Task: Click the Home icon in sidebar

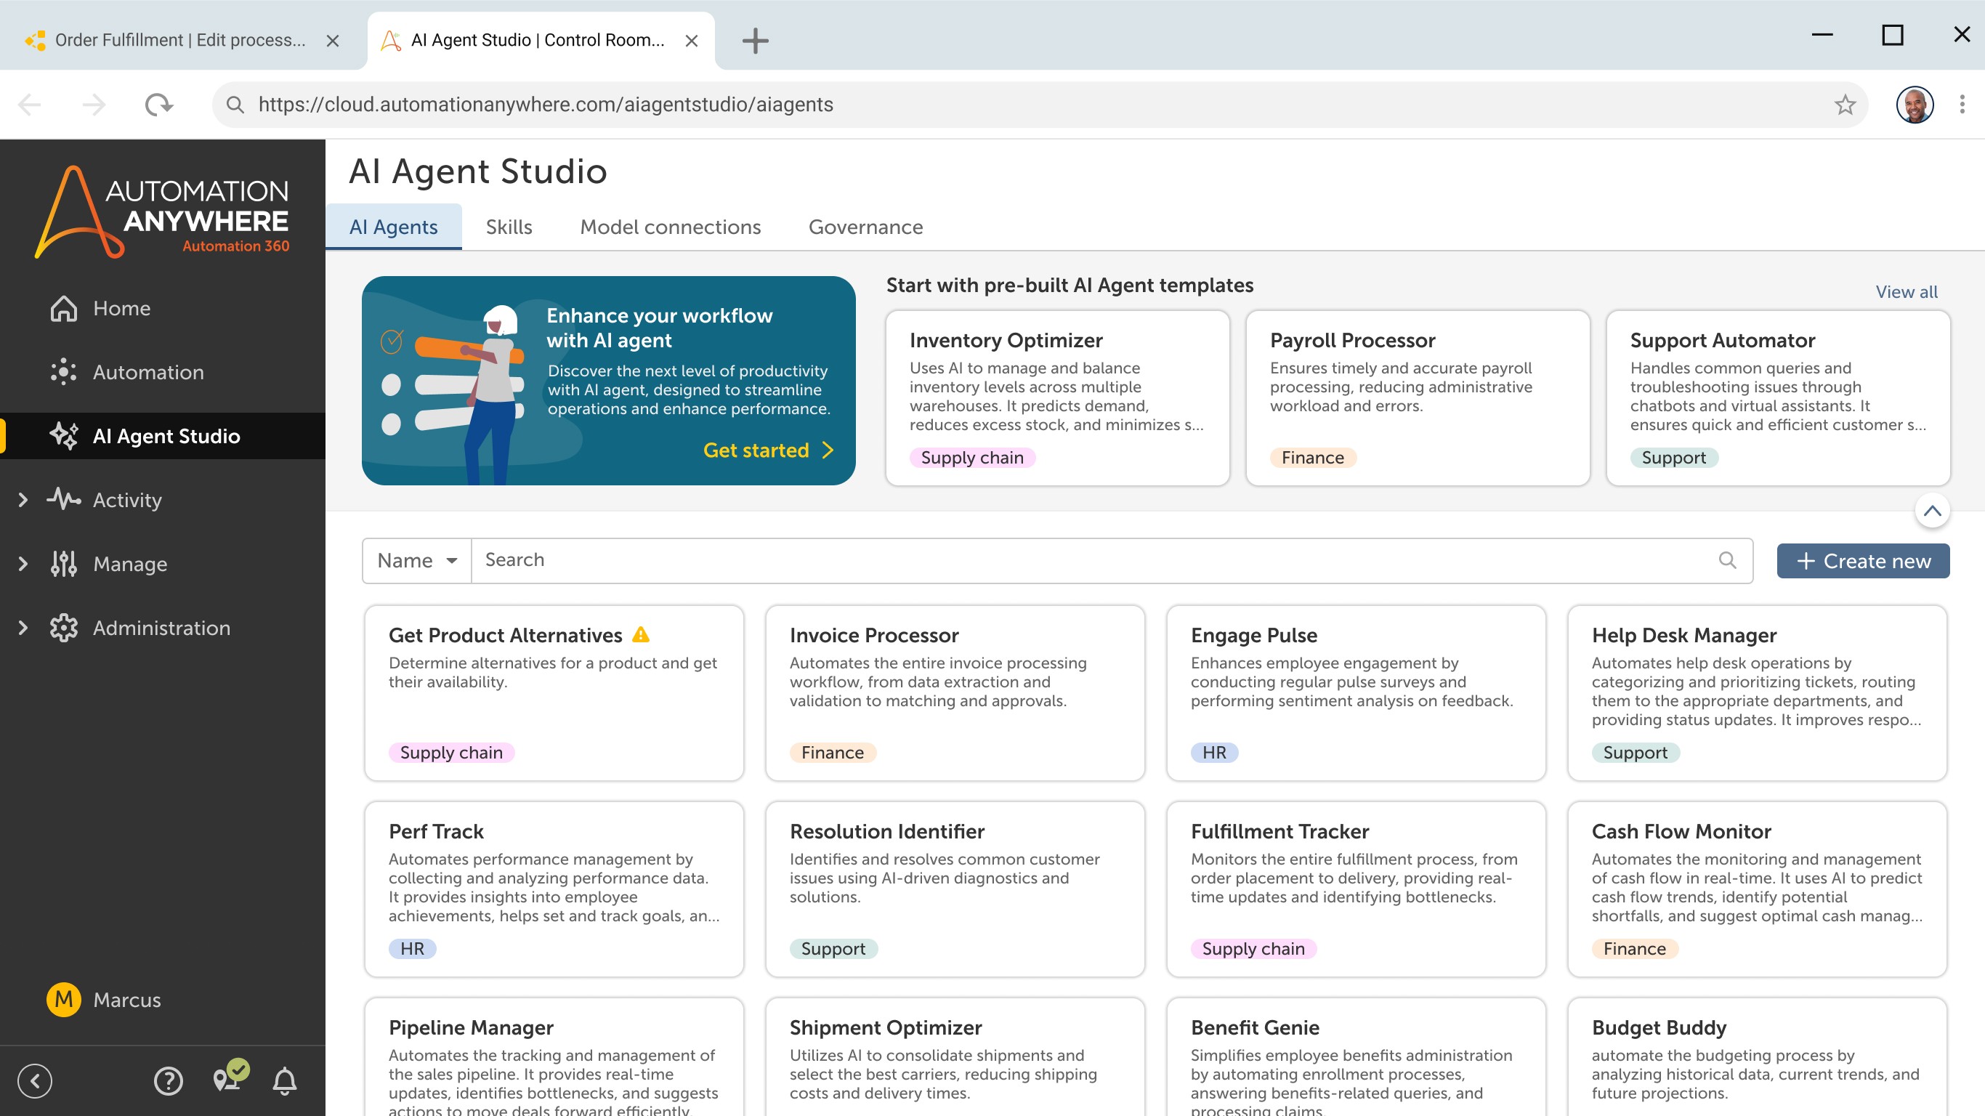Action: [x=64, y=308]
